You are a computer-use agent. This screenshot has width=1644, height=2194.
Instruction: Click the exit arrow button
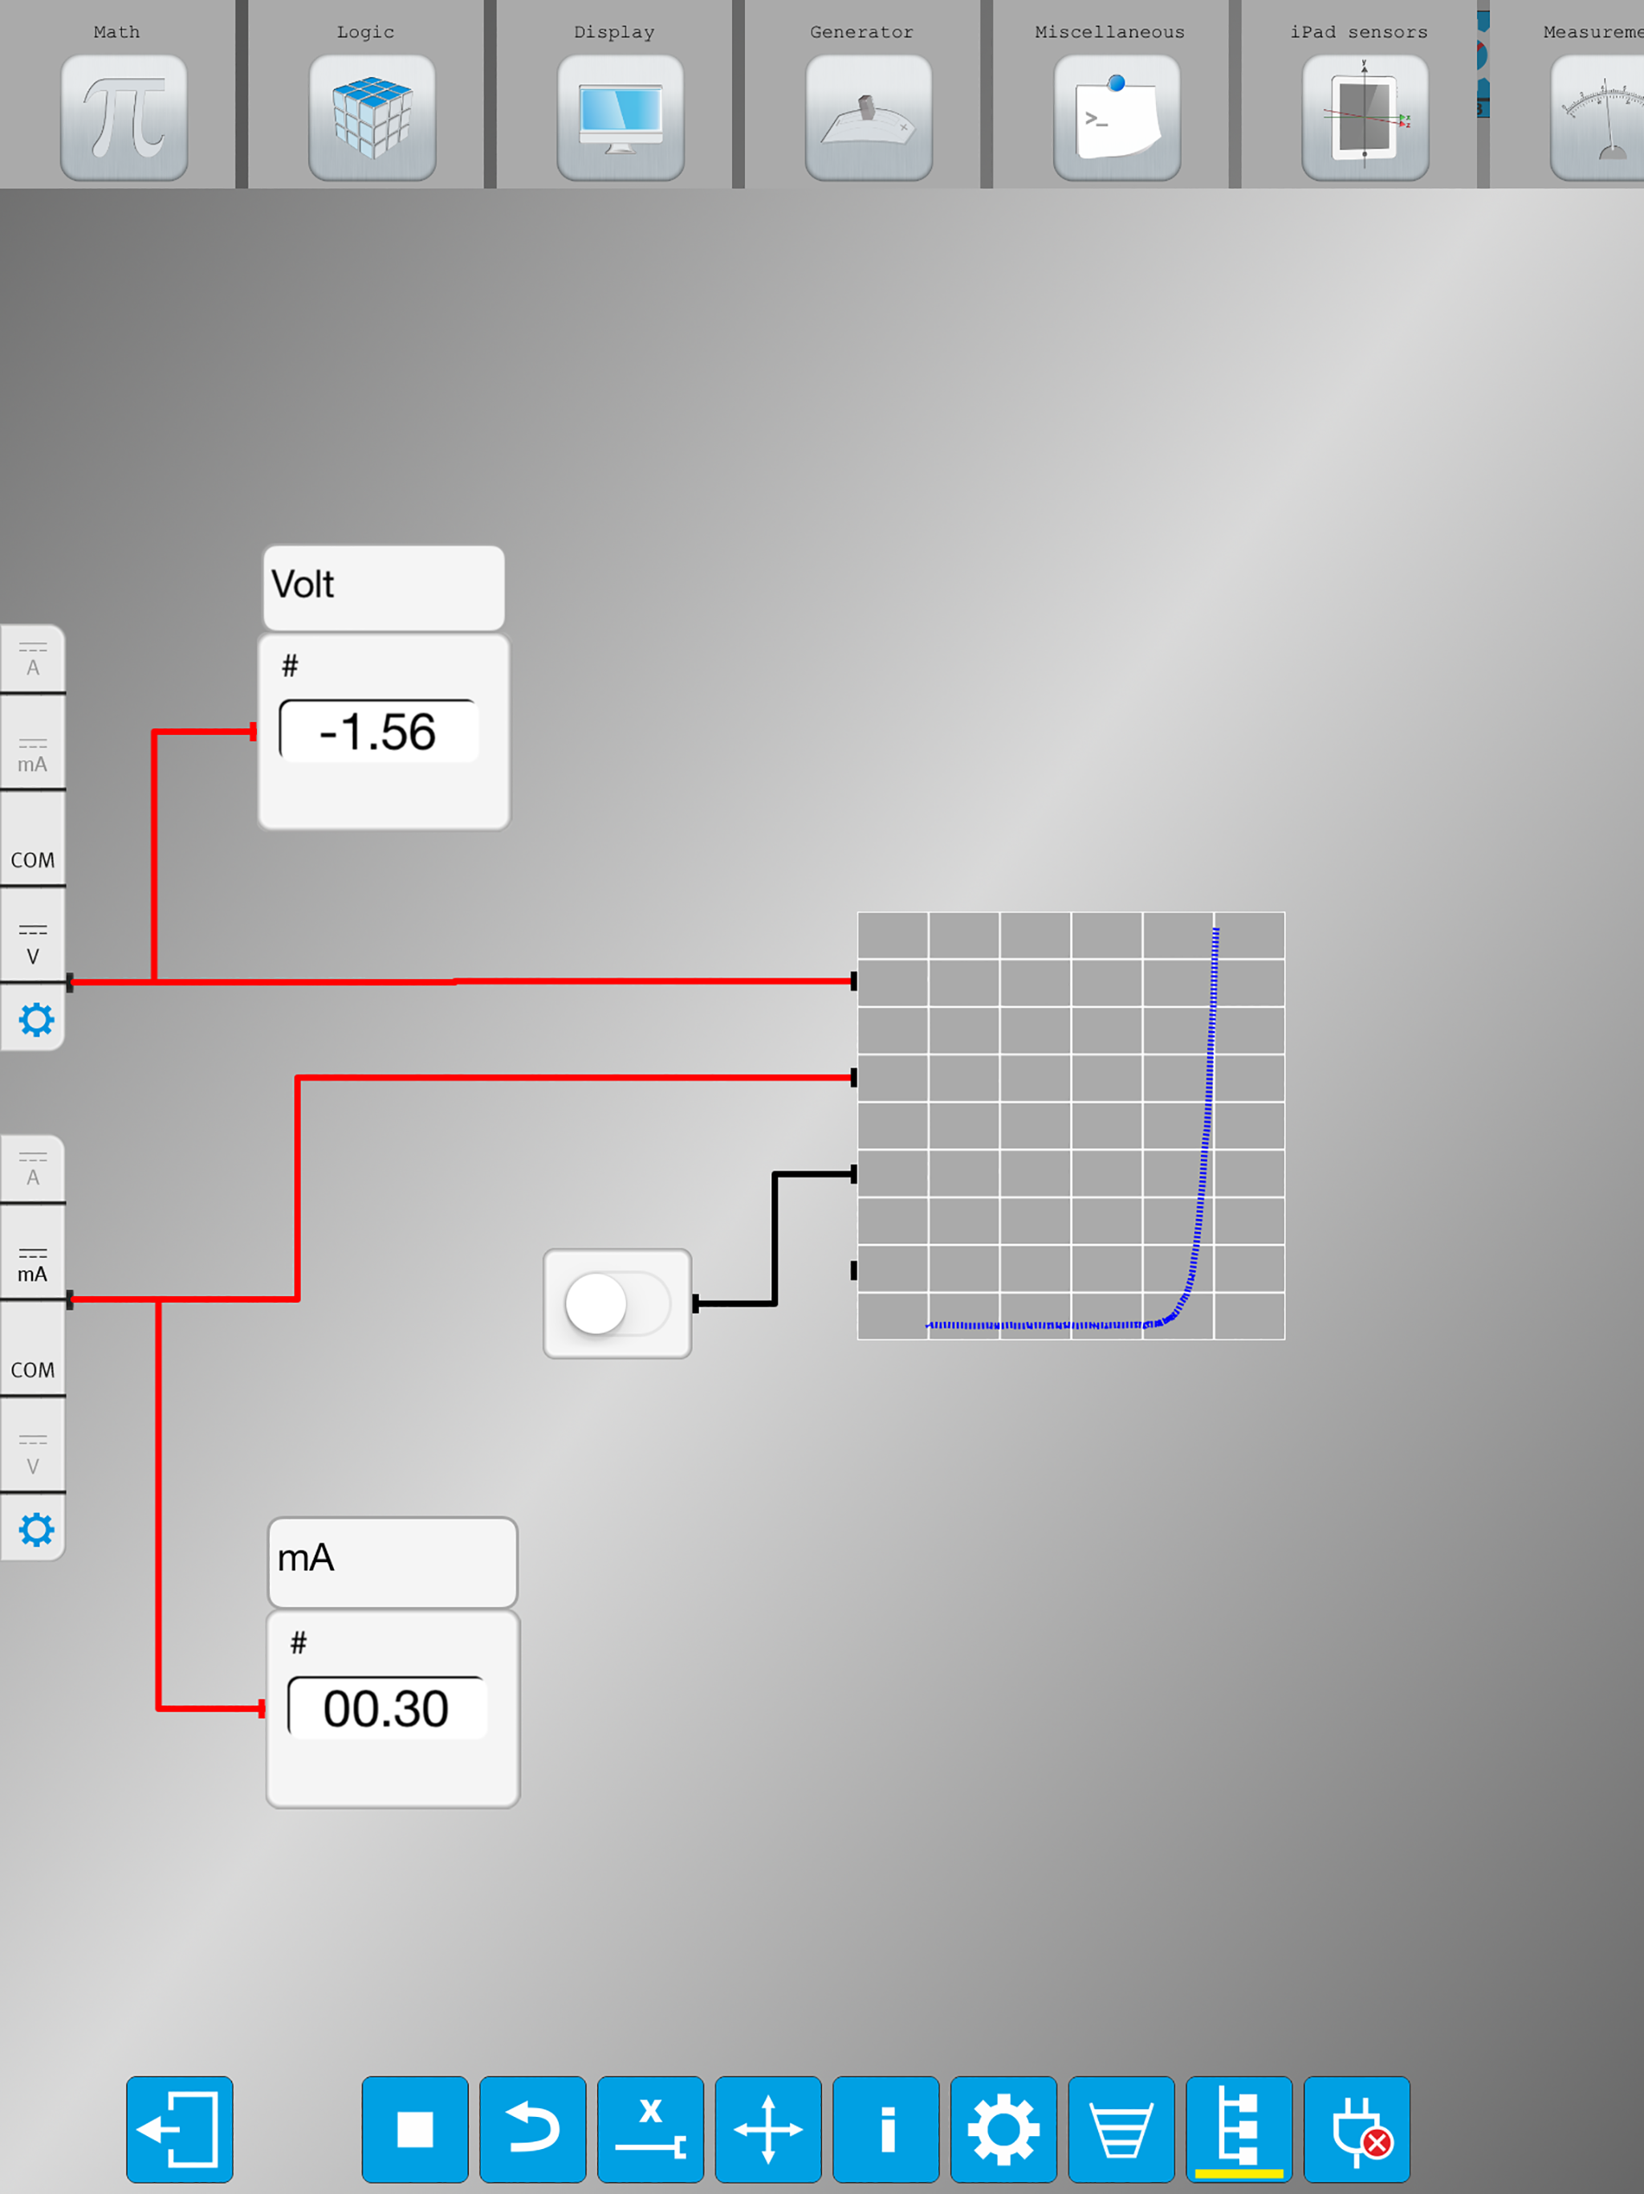point(180,2130)
